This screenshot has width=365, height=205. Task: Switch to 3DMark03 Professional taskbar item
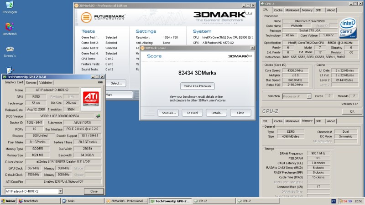[126, 201]
